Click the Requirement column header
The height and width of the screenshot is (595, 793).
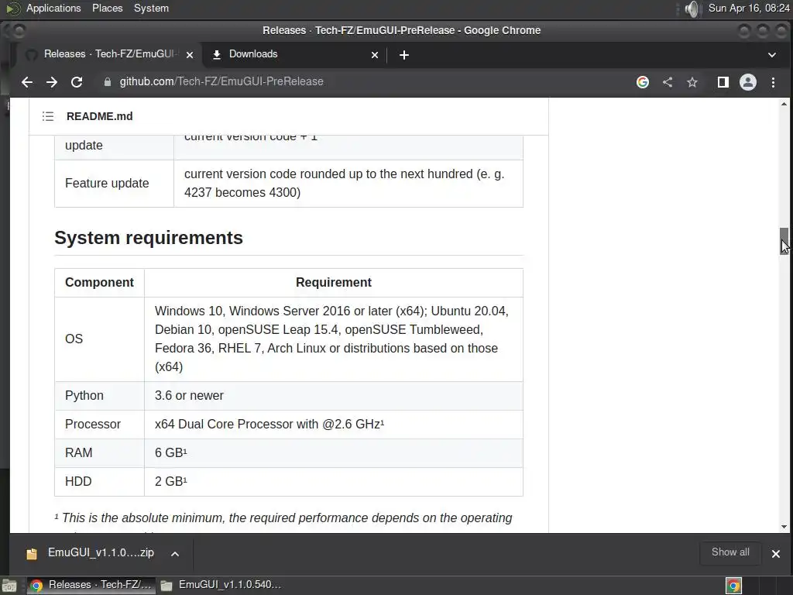coord(334,282)
